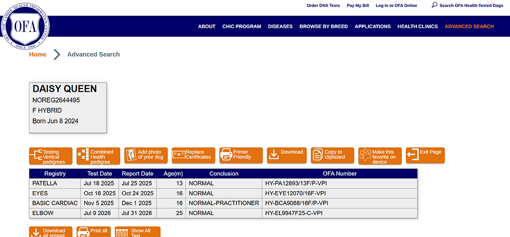The height and width of the screenshot is (237, 510).
Task: Click the ELBOW registry cell
Action: (55, 213)
